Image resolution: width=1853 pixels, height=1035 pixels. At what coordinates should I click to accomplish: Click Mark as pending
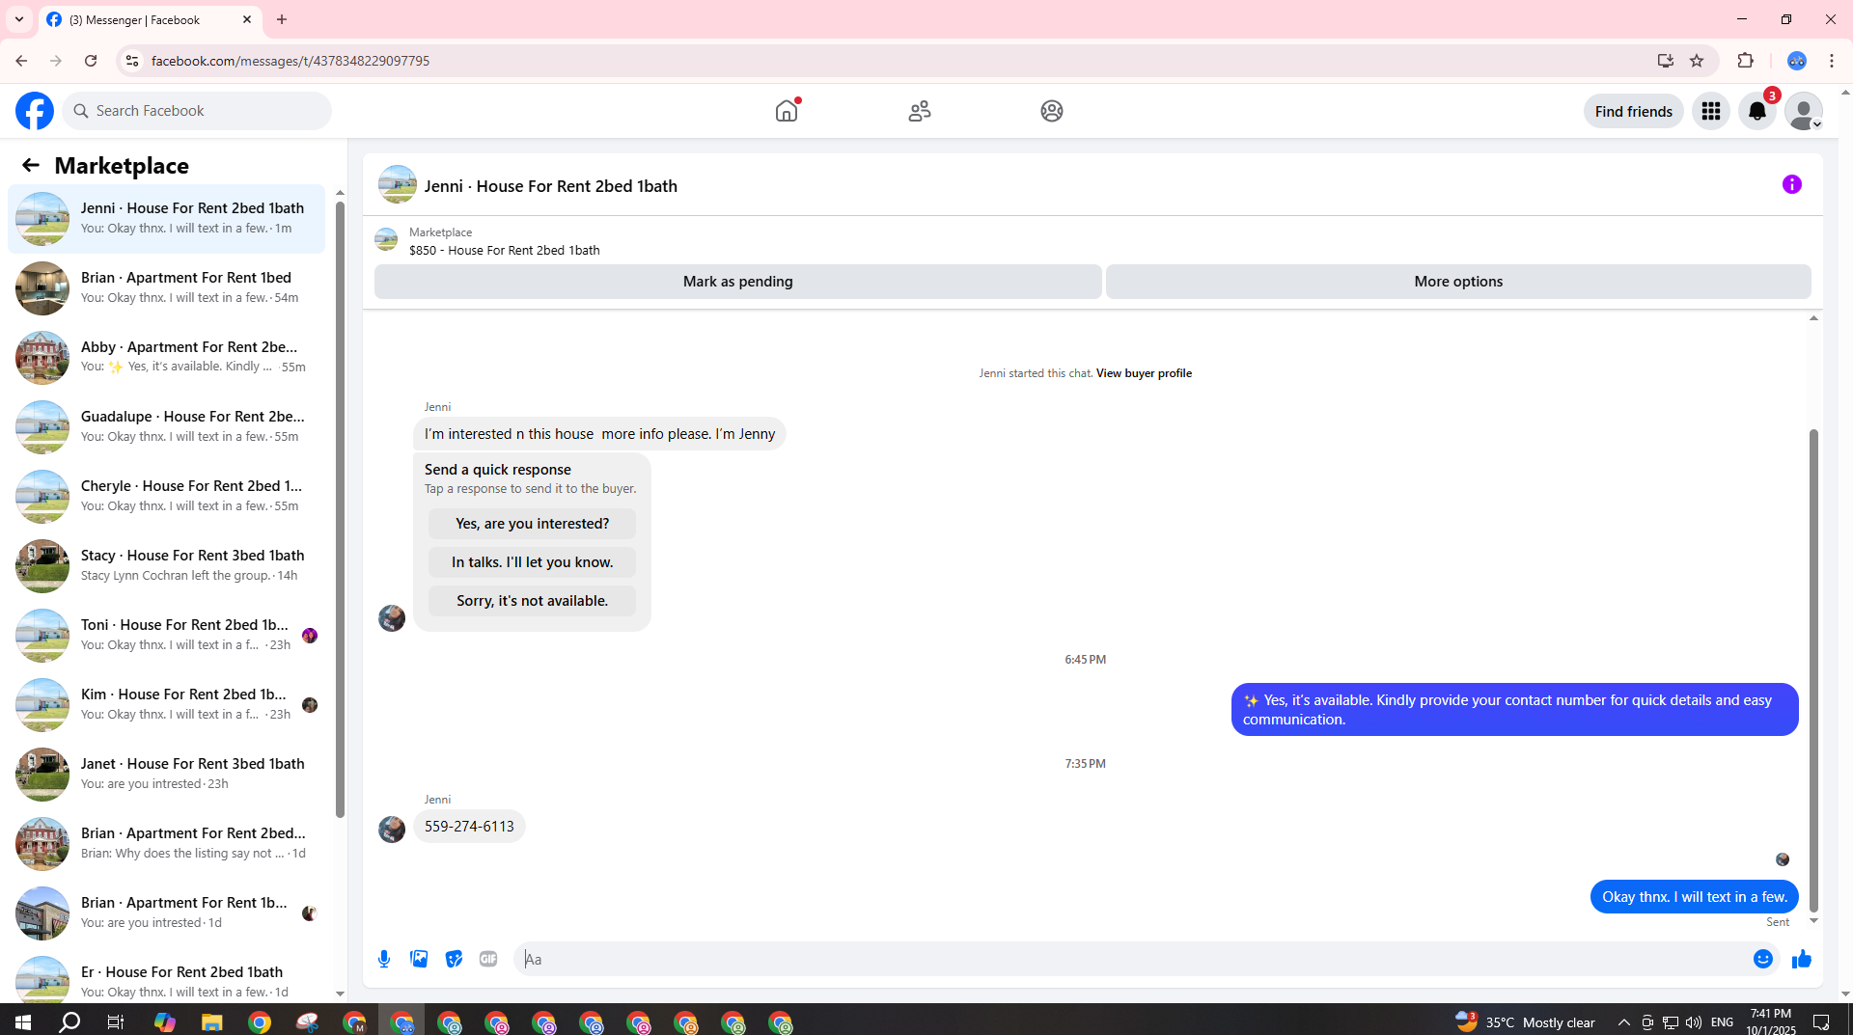pos(738,282)
